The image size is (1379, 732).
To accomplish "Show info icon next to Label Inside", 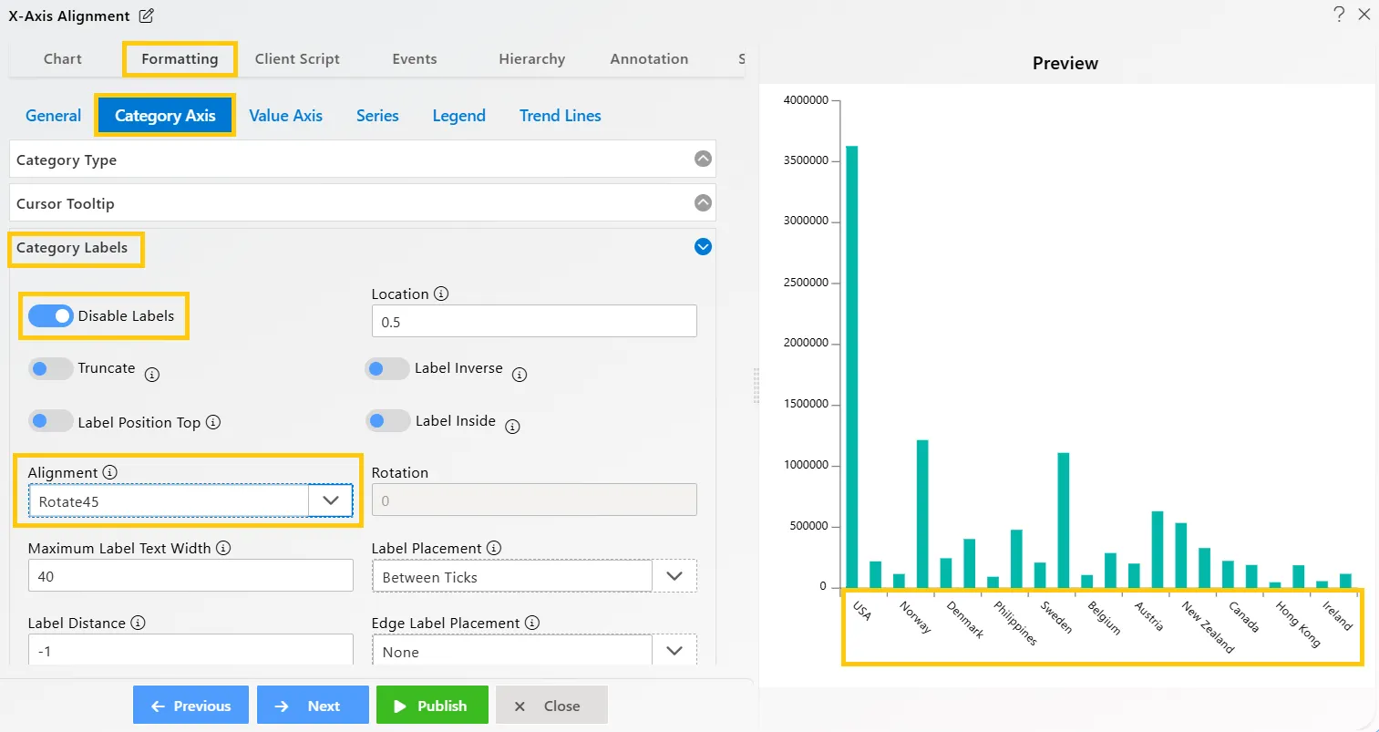I will pos(512,427).
